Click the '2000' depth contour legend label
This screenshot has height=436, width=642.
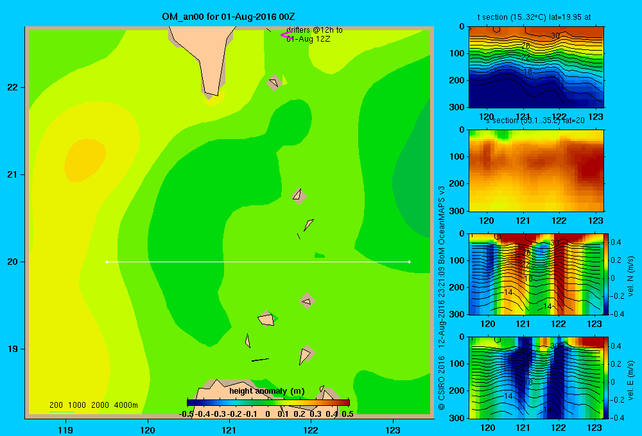coord(100,405)
